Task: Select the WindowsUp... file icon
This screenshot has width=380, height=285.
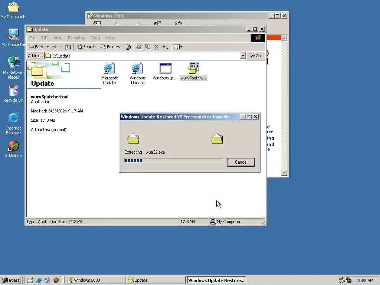Action: coord(165,72)
